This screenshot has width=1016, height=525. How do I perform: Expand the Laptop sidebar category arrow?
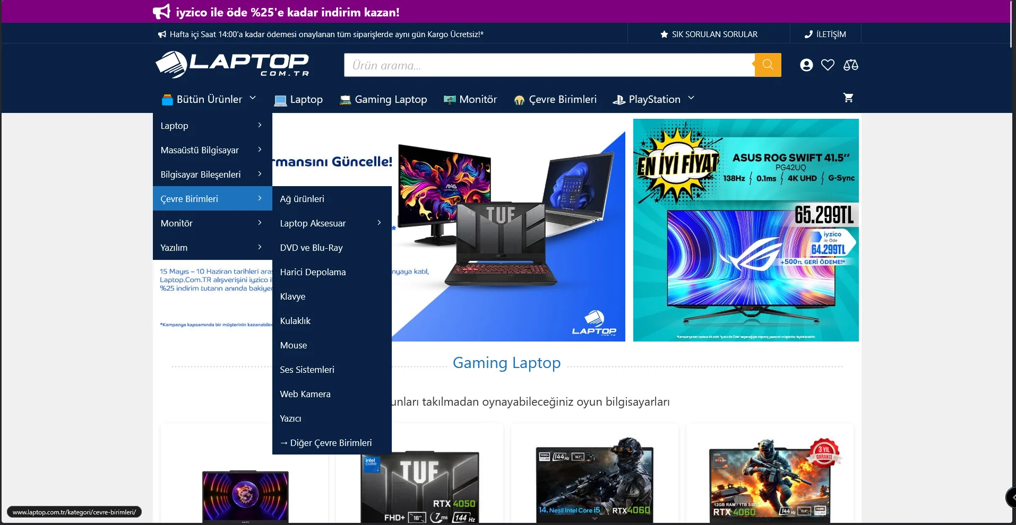[x=260, y=125]
